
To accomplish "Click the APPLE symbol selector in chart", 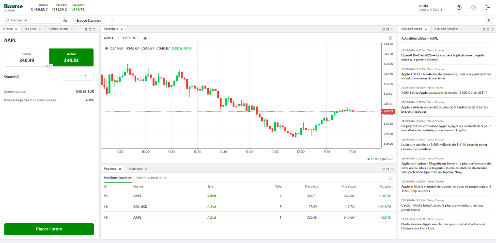I will (109, 38).
